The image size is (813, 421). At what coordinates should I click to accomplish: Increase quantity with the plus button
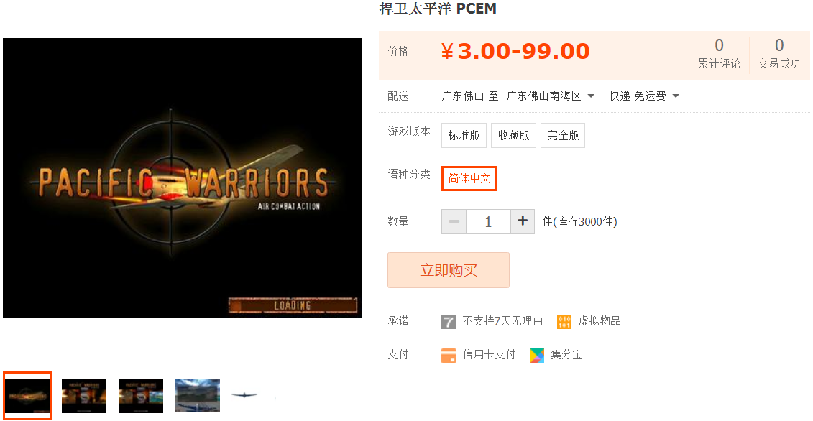click(523, 221)
